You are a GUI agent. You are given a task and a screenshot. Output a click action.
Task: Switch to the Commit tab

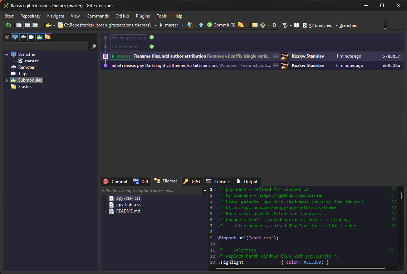click(116, 182)
